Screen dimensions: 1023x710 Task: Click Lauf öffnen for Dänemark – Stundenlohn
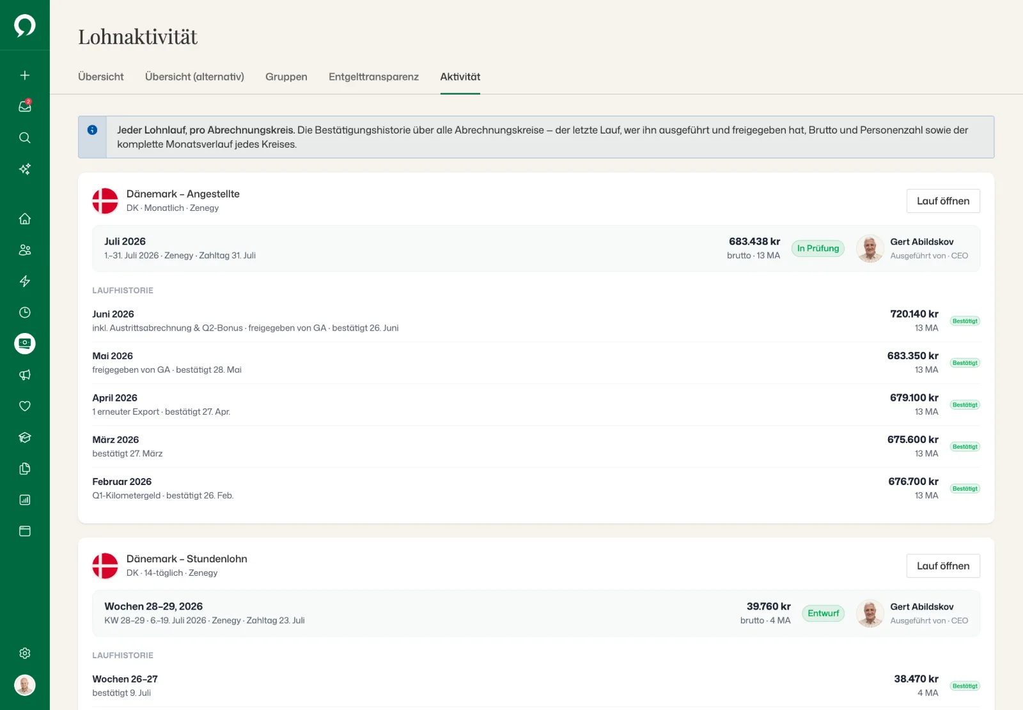943,566
